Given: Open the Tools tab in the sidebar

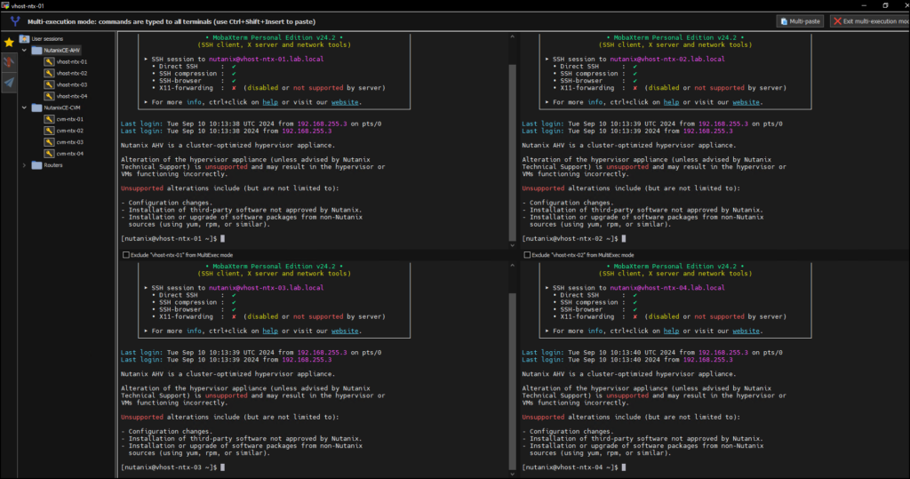Looking at the screenshot, I should click(x=9, y=62).
